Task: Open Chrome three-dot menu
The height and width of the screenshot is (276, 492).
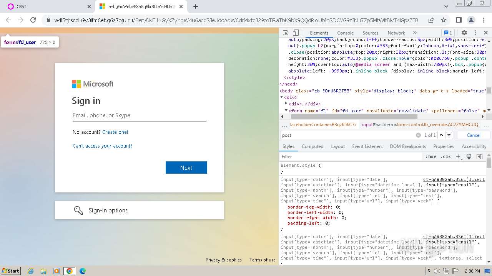Action: point(483,20)
